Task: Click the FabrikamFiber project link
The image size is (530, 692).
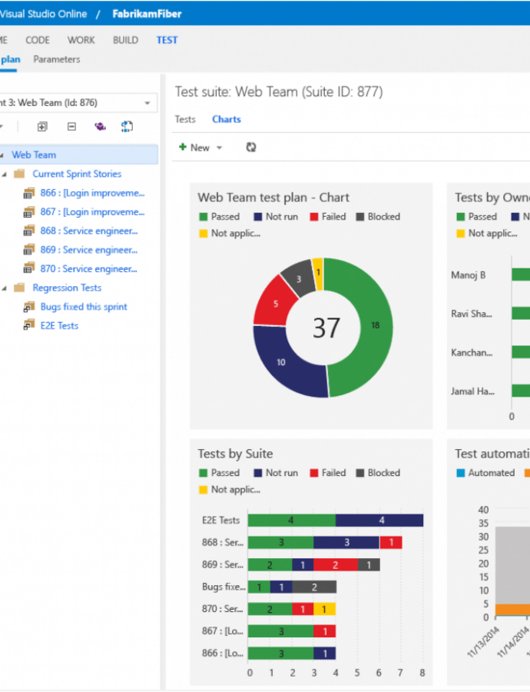Action: [x=141, y=15]
